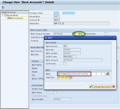Click the first IBAN segment GB76
The image size is (120, 109).
point(61,74)
